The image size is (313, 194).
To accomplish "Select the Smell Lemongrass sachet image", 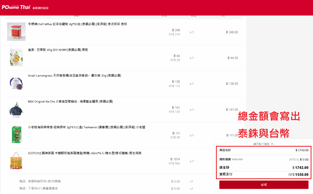I will tap(16, 83).
